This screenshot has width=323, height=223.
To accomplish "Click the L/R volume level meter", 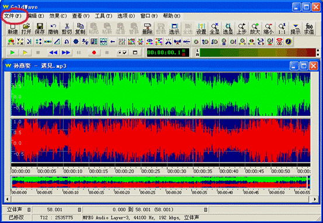I will tap(258, 53).
